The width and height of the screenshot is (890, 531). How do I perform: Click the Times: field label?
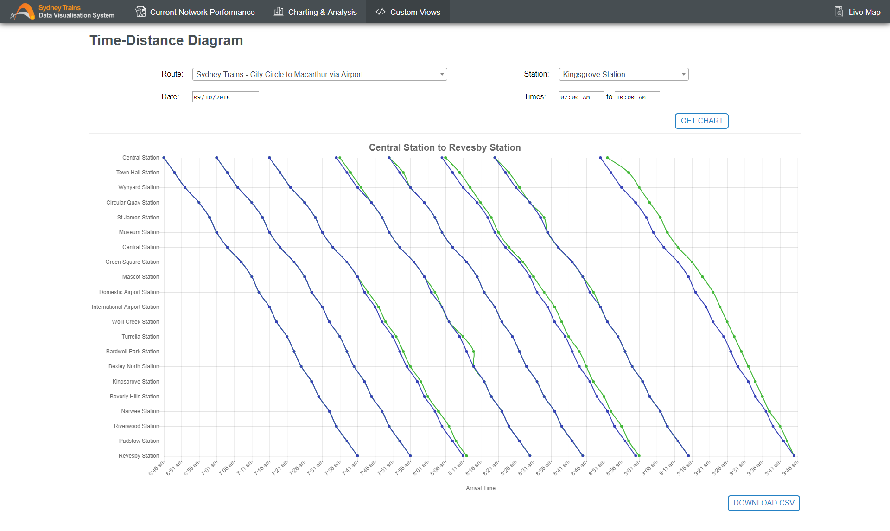pyautogui.click(x=535, y=97)
